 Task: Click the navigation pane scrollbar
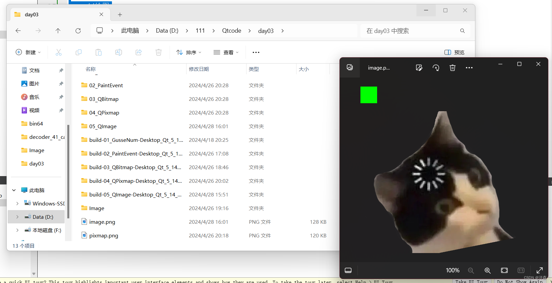click(68, 171)
